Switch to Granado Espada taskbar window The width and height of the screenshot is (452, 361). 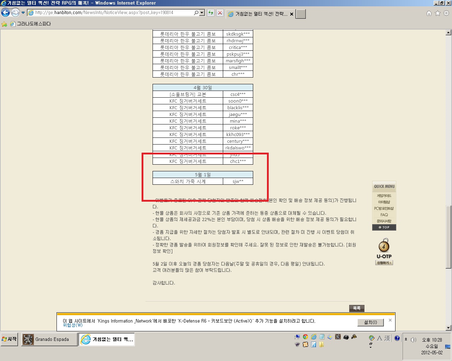coord(49,339)
